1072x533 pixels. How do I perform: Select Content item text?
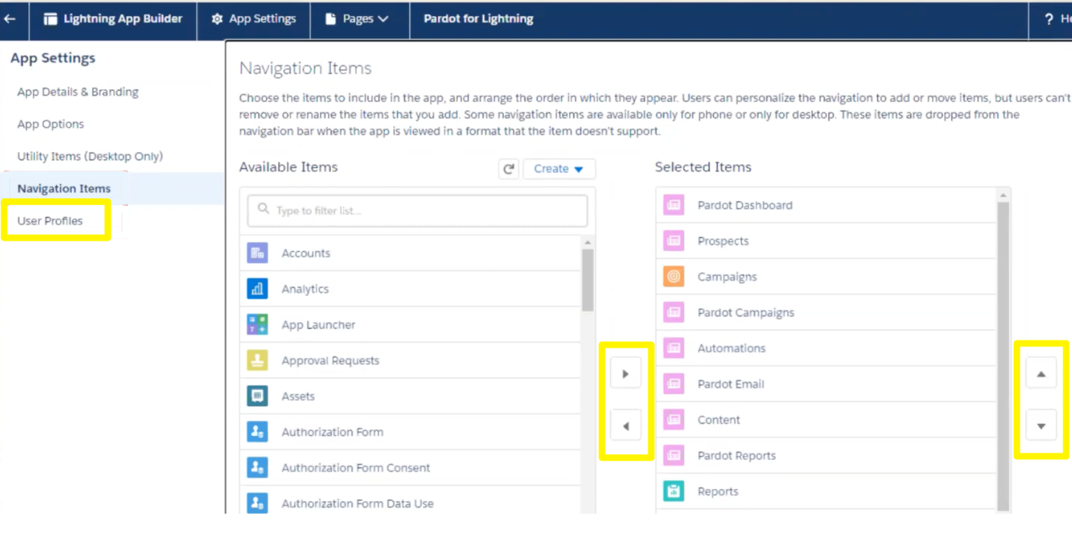tap(719, 420)
